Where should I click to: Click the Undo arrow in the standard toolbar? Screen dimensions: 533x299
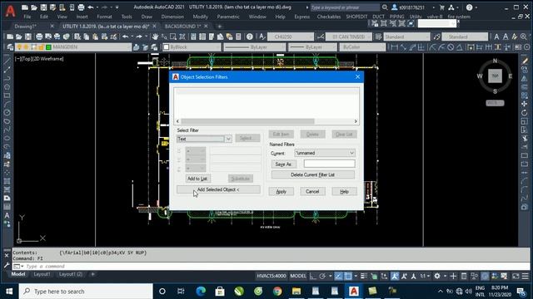(126, 37)
